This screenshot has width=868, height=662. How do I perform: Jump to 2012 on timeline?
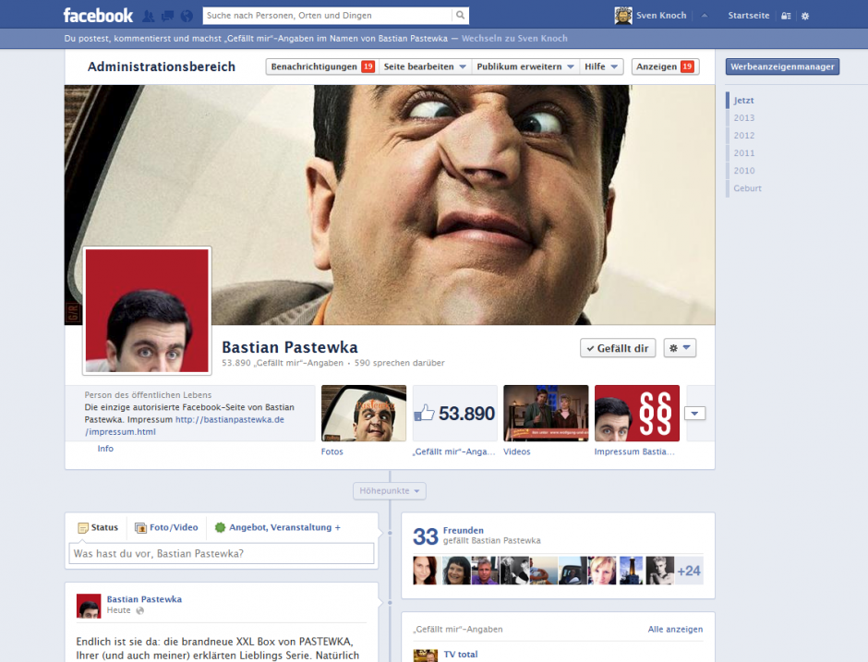point(744,136)
